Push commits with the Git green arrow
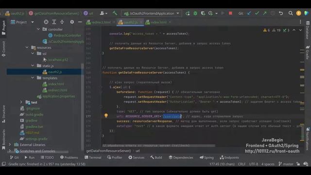Viewport: 311px width, 175px height. tap(264, 13)
